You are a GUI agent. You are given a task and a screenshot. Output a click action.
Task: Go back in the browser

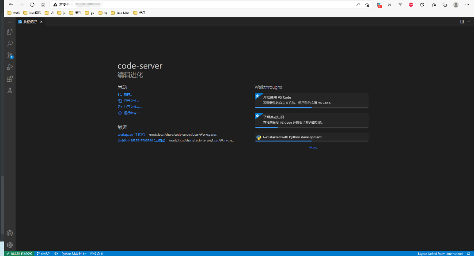[11, 4]
